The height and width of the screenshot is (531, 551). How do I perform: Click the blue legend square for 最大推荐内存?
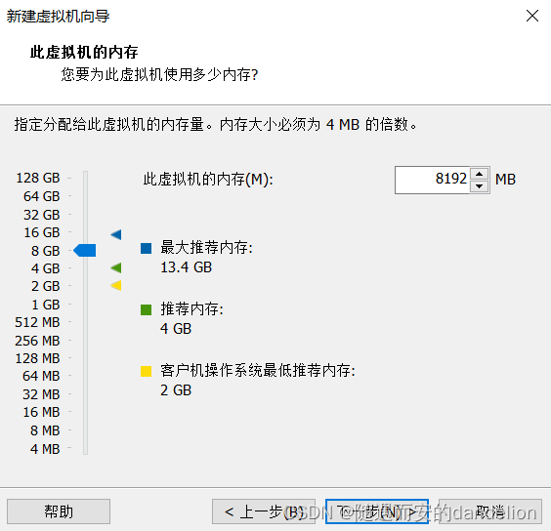coord(146,248)
